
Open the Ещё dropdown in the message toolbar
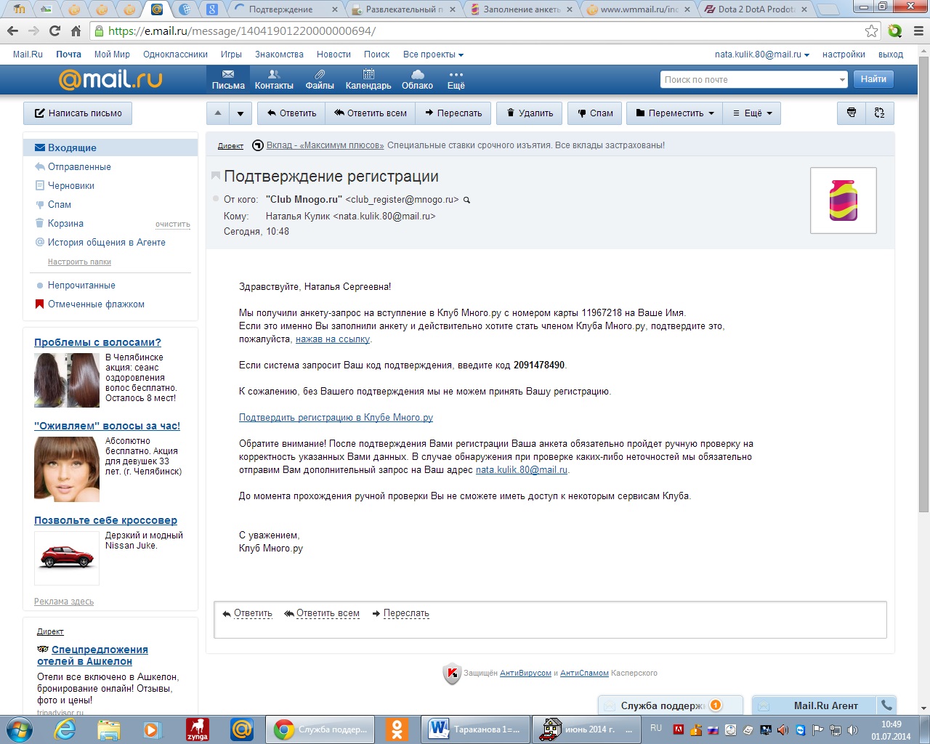(752, 113)
